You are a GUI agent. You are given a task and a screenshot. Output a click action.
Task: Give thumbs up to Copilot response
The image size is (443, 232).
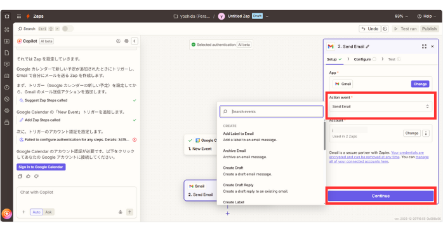pyautogui.click(x=28, y=176)
